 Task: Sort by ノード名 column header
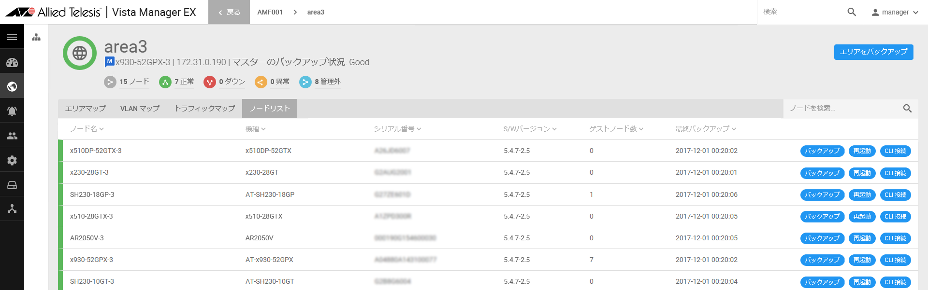[87, 129]
